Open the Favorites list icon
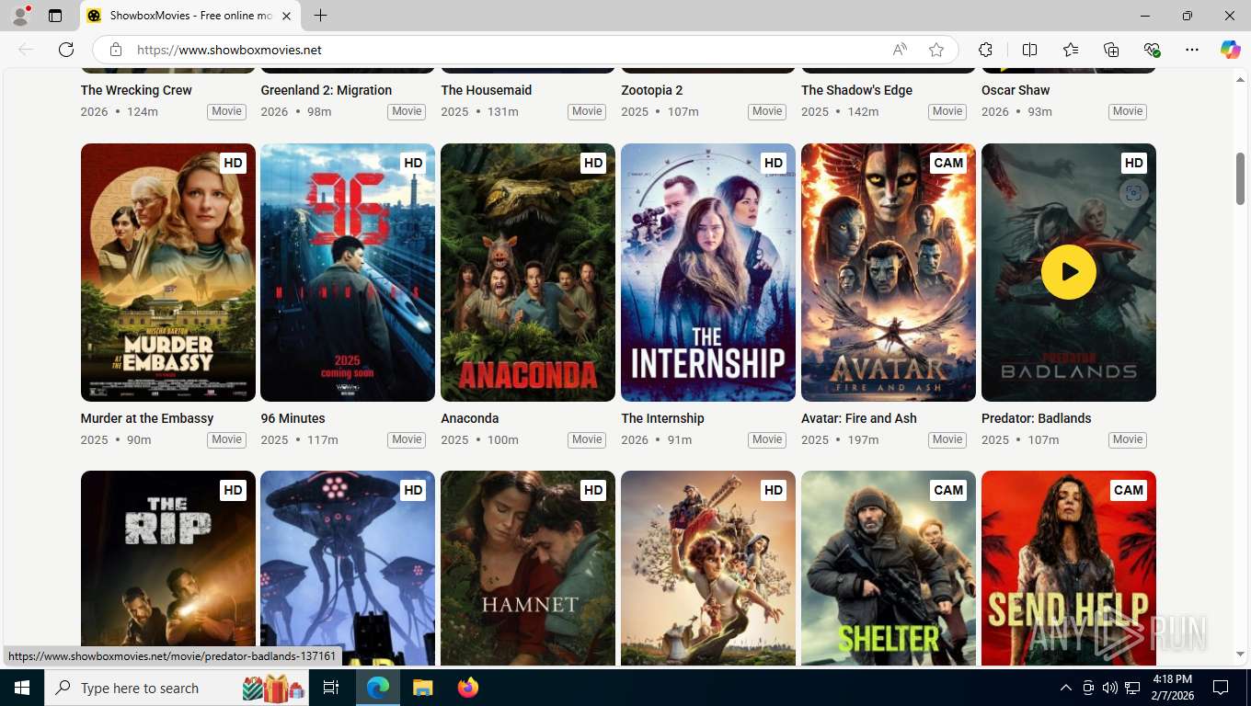The height and width of the screenshot is (706, 1251). [x=1071, y=50]
